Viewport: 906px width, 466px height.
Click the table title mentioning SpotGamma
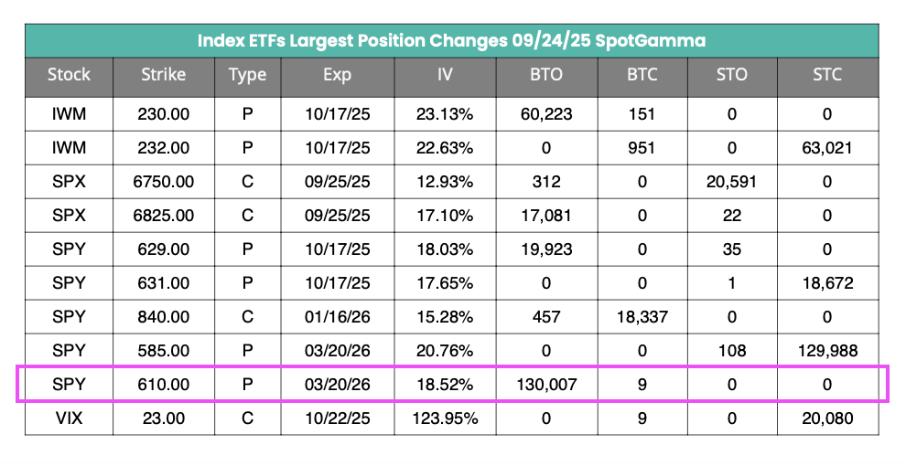[x=451, y=41]
